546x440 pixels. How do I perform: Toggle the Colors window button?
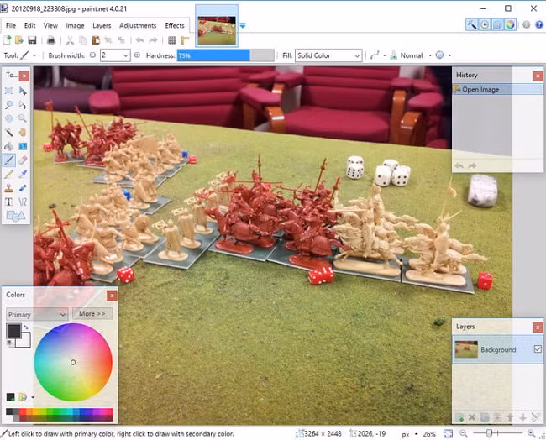[509, 25]
